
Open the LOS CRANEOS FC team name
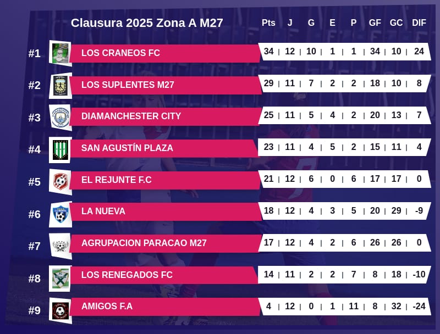(120, 53)
